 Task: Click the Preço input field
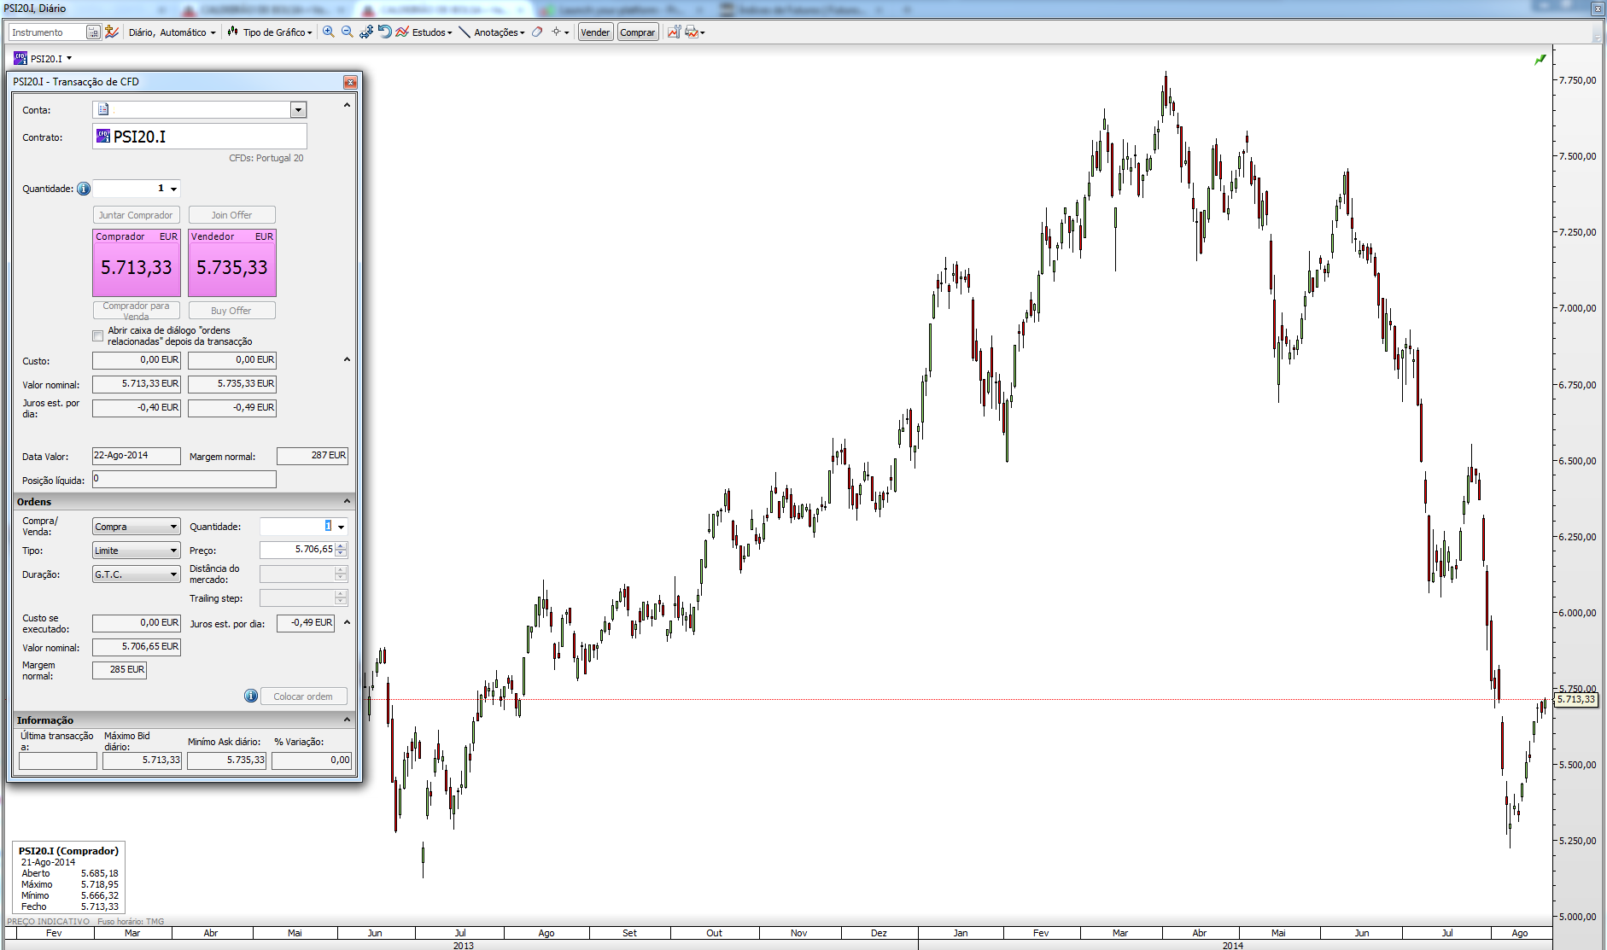click(297, 550)
